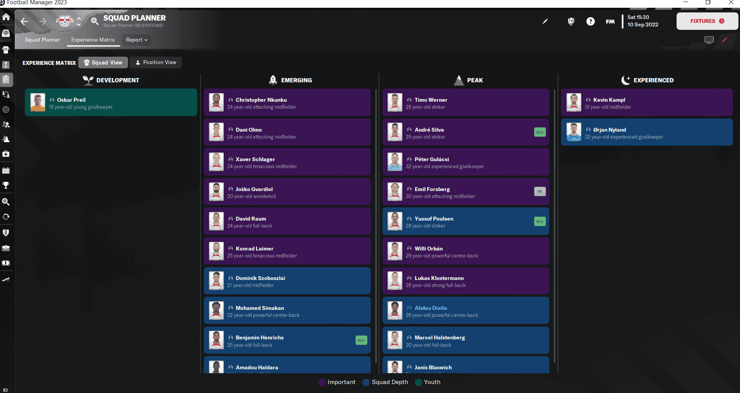Open search with the magnifying glass
Screen dimensions: 740x393
coord(95,21)
